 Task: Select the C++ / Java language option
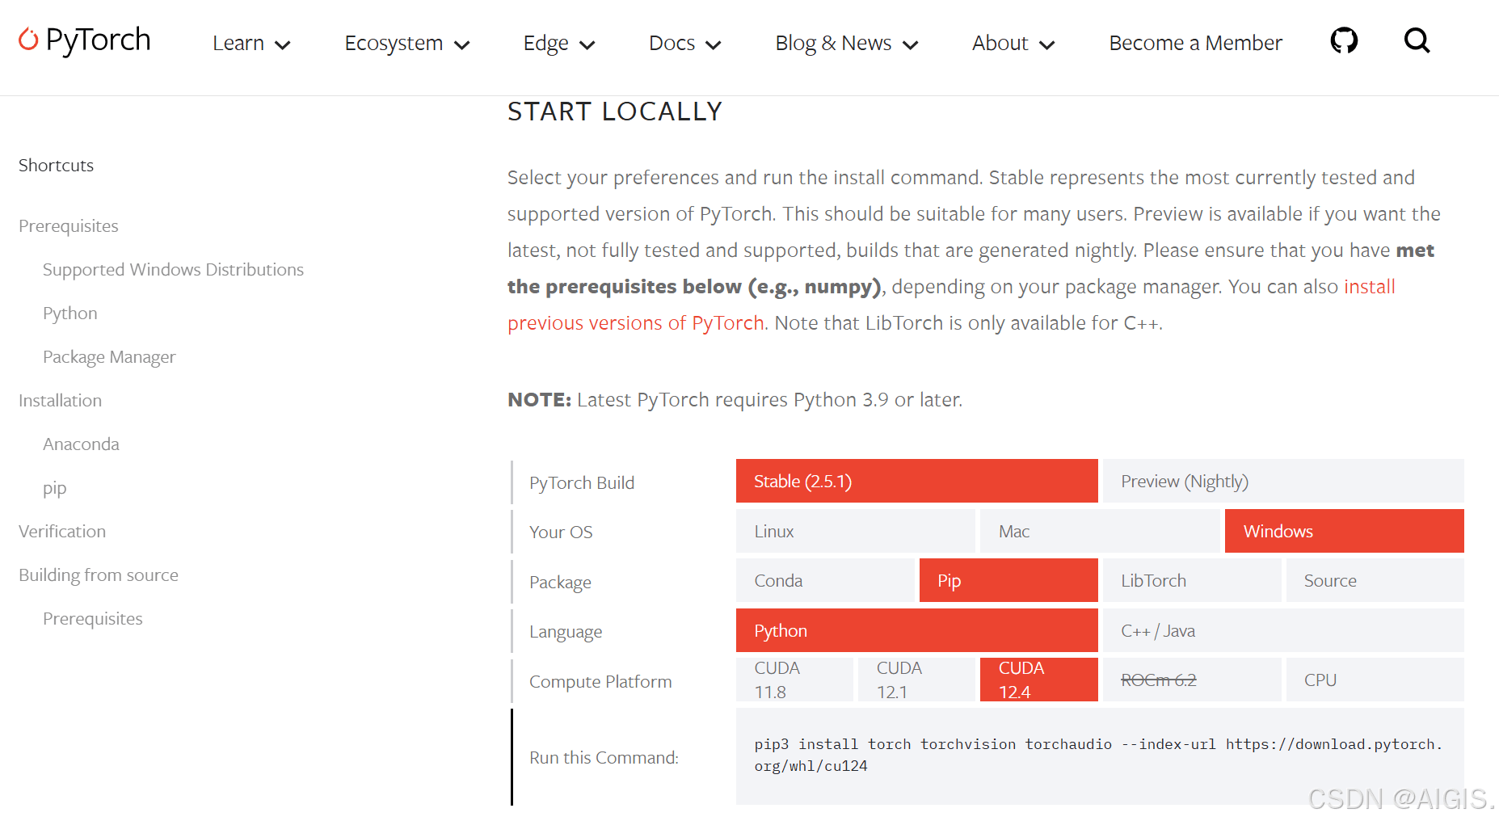tap(1282, 631)
